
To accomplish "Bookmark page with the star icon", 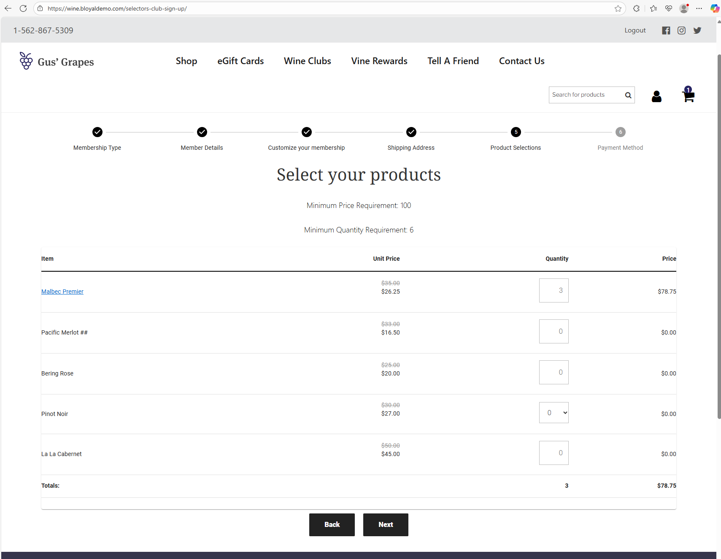I will pyautogui.click(x=618, y=8).
